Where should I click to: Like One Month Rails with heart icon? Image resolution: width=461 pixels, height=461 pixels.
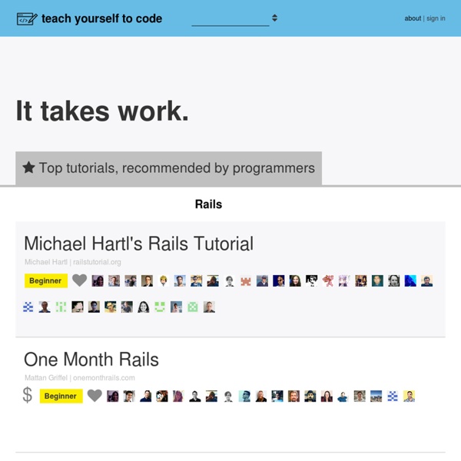point(95,396)
